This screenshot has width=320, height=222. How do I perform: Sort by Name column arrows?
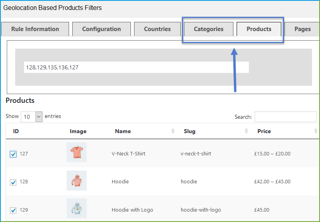click(x=173, y=131)
